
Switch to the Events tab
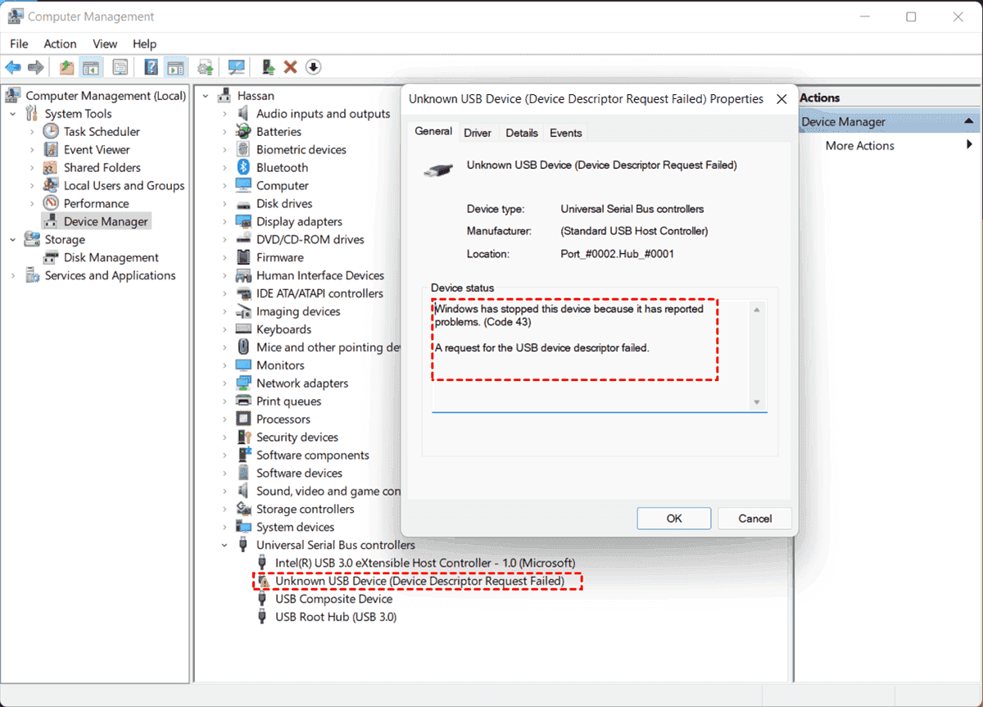[x=565, y=133]
